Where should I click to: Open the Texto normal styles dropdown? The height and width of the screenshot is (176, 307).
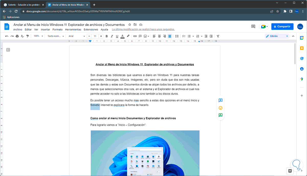tap(56, 36)
